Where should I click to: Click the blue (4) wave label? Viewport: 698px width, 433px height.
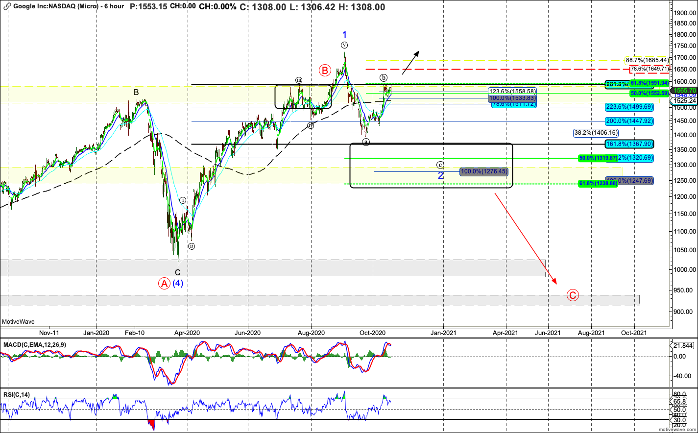click(x=178, y=283)
